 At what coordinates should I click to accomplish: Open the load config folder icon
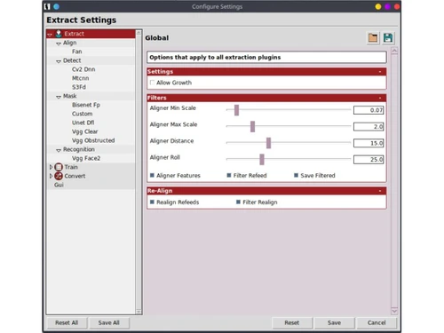pyautogui.click(x=373, y=38)
